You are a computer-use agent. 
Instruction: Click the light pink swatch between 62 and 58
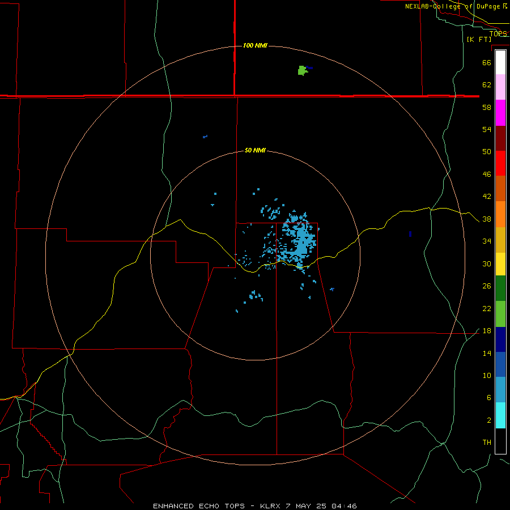point(500,87)
